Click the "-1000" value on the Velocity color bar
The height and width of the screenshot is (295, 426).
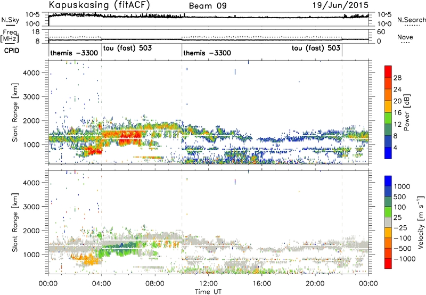pyautogui.click(x=405, y=259)
